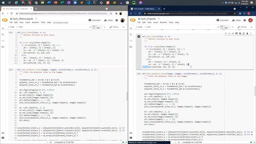
Task: Open find and replace in hw5_vf sidebar
Action: tap(131, 35)
